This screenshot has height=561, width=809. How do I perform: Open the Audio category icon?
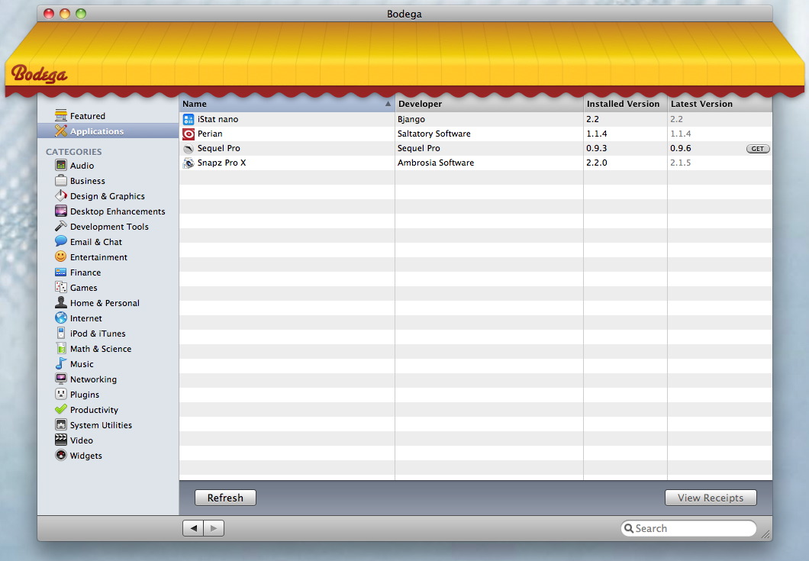click(61, 165)
